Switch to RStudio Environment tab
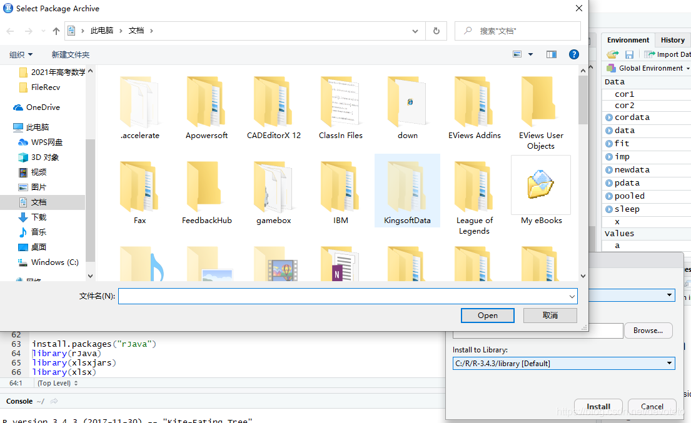 click(x=628, y=40)
